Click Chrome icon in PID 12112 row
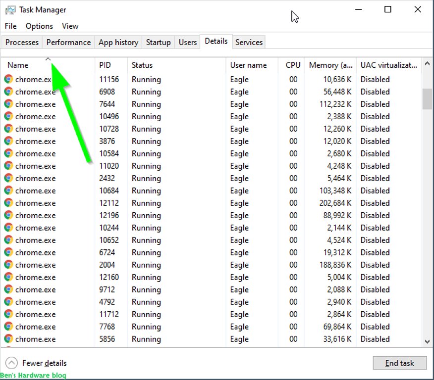This screenshot has width=434, height=380. [x=8, y=203]
